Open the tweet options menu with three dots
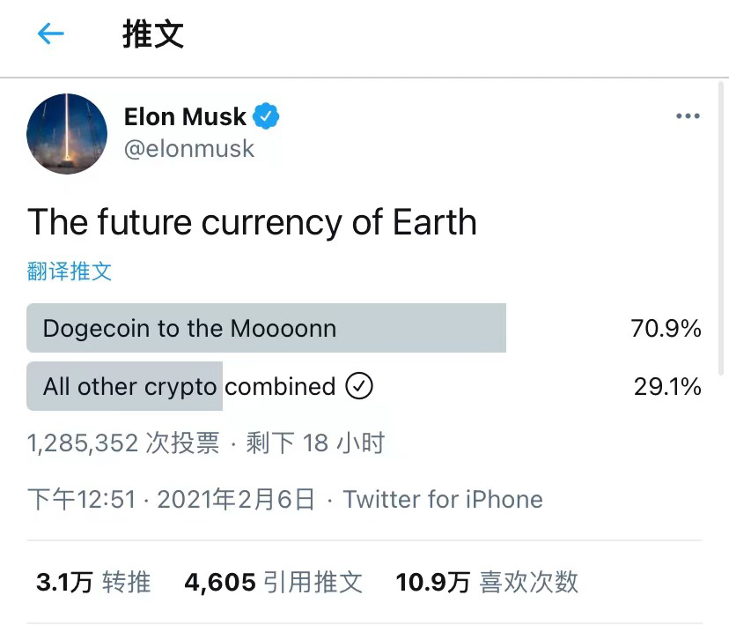Viewport: 729px width, 625px height. (x=688, y=115)
